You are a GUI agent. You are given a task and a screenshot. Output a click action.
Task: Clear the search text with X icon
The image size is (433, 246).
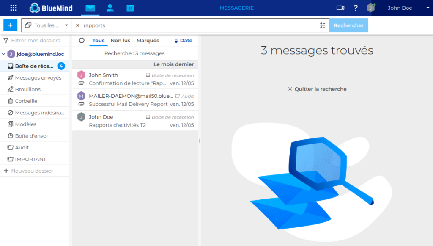pos(78,25)
